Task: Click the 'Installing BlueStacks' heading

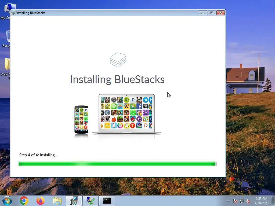Action: (x=117, y=79)
